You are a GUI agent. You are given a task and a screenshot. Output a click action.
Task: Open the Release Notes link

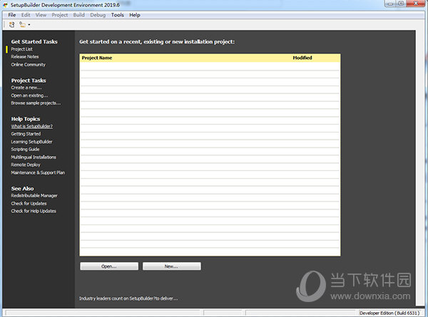pyautogui.click(x=25, y=56)
